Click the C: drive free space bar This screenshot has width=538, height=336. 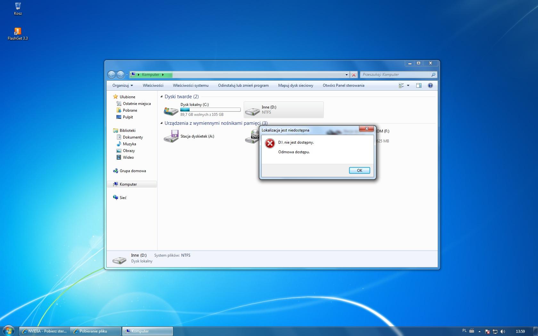point(210,110)
